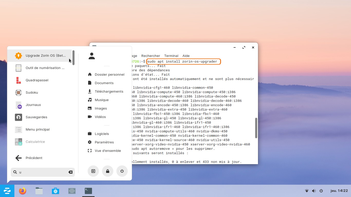This screenshot has width=351, height=197.
Task: Open volume control in system tray
Action: [x=314, y=191]
